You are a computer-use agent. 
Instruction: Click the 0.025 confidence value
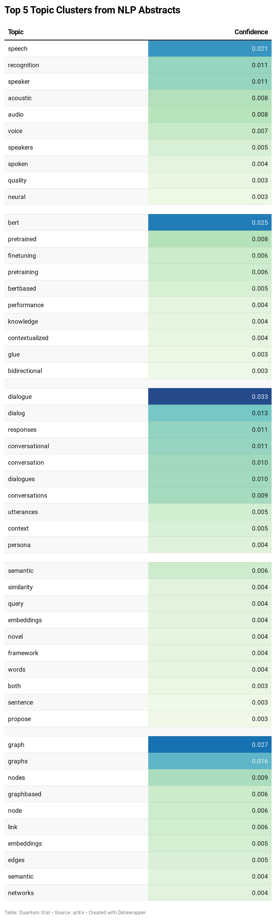tap(259, 223)
